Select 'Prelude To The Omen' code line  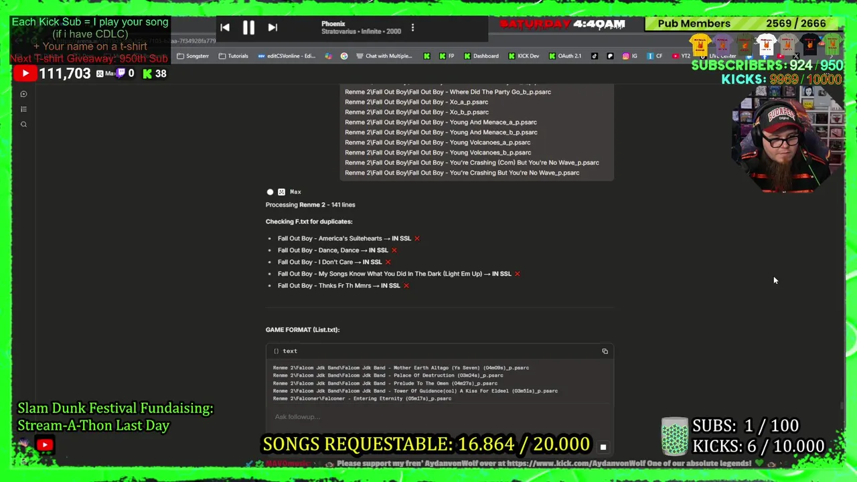tap(385, 384)
